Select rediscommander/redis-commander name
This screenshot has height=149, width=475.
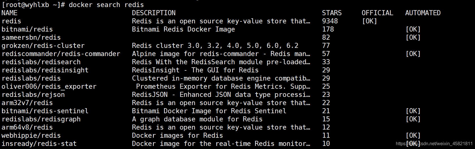(x=61, y=54)
